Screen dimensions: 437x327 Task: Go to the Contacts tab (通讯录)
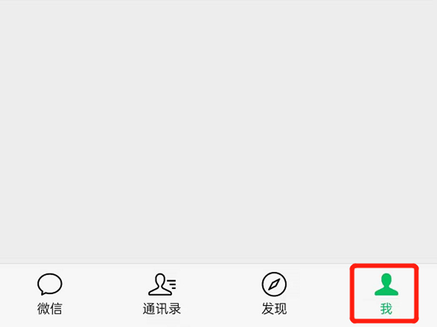point(162,294)
